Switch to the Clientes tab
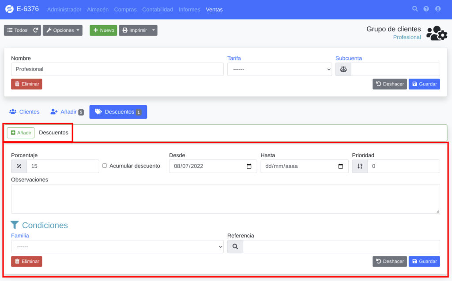452x281 pixels. tap(24, 112)
